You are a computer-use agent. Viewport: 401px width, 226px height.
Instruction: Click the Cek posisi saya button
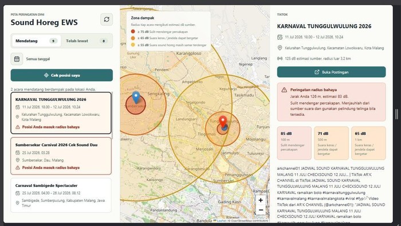tap(62, 75)
